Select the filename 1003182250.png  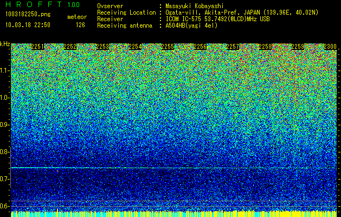click(x=28, y=15)
